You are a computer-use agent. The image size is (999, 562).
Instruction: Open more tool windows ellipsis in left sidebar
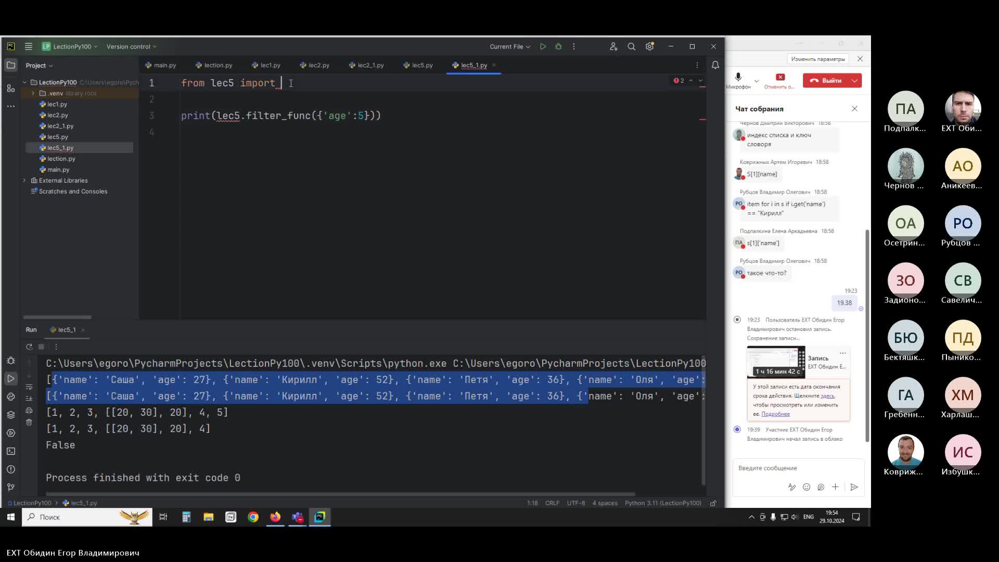(x=11, y=106)
